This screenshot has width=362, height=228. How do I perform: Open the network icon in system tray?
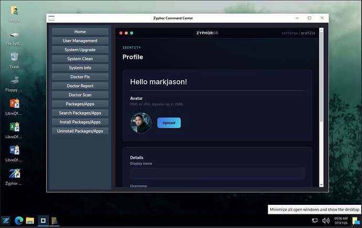314,221
